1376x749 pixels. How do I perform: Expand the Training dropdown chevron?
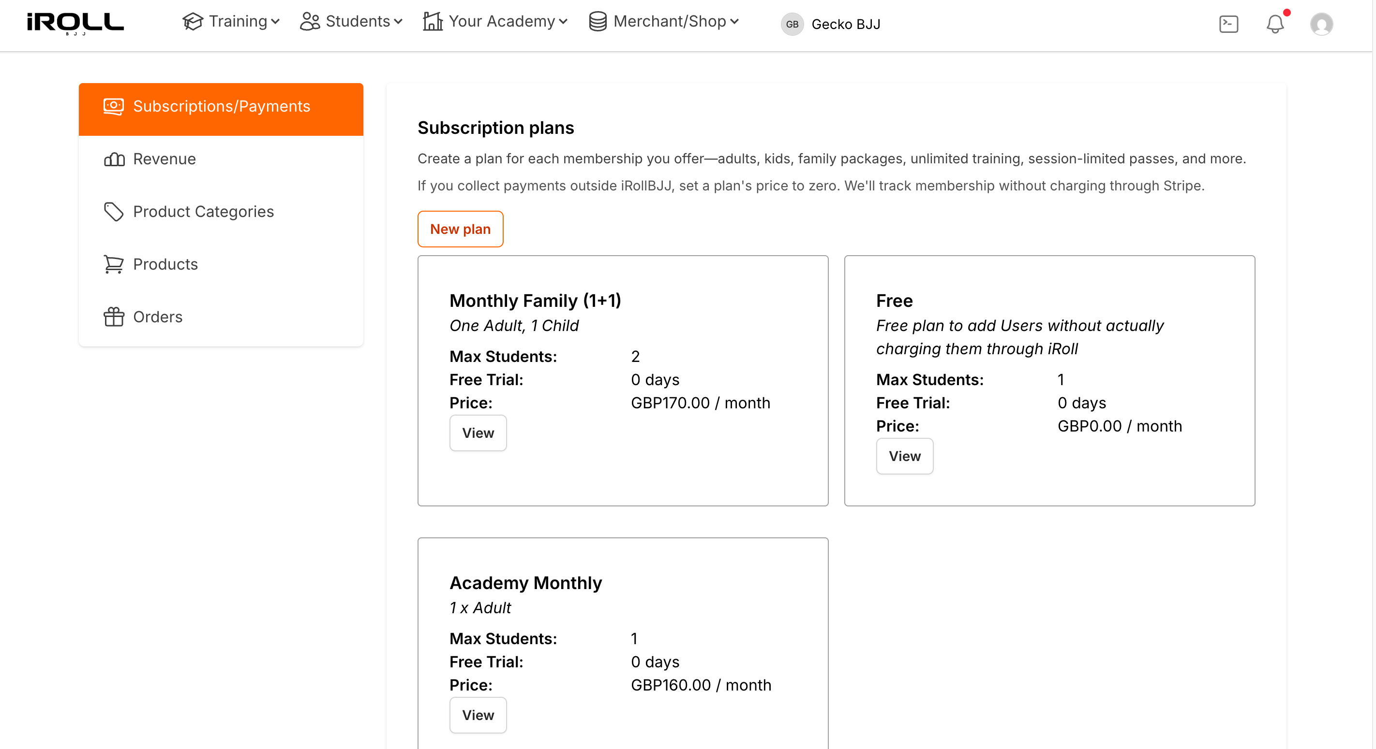[275, 22]
